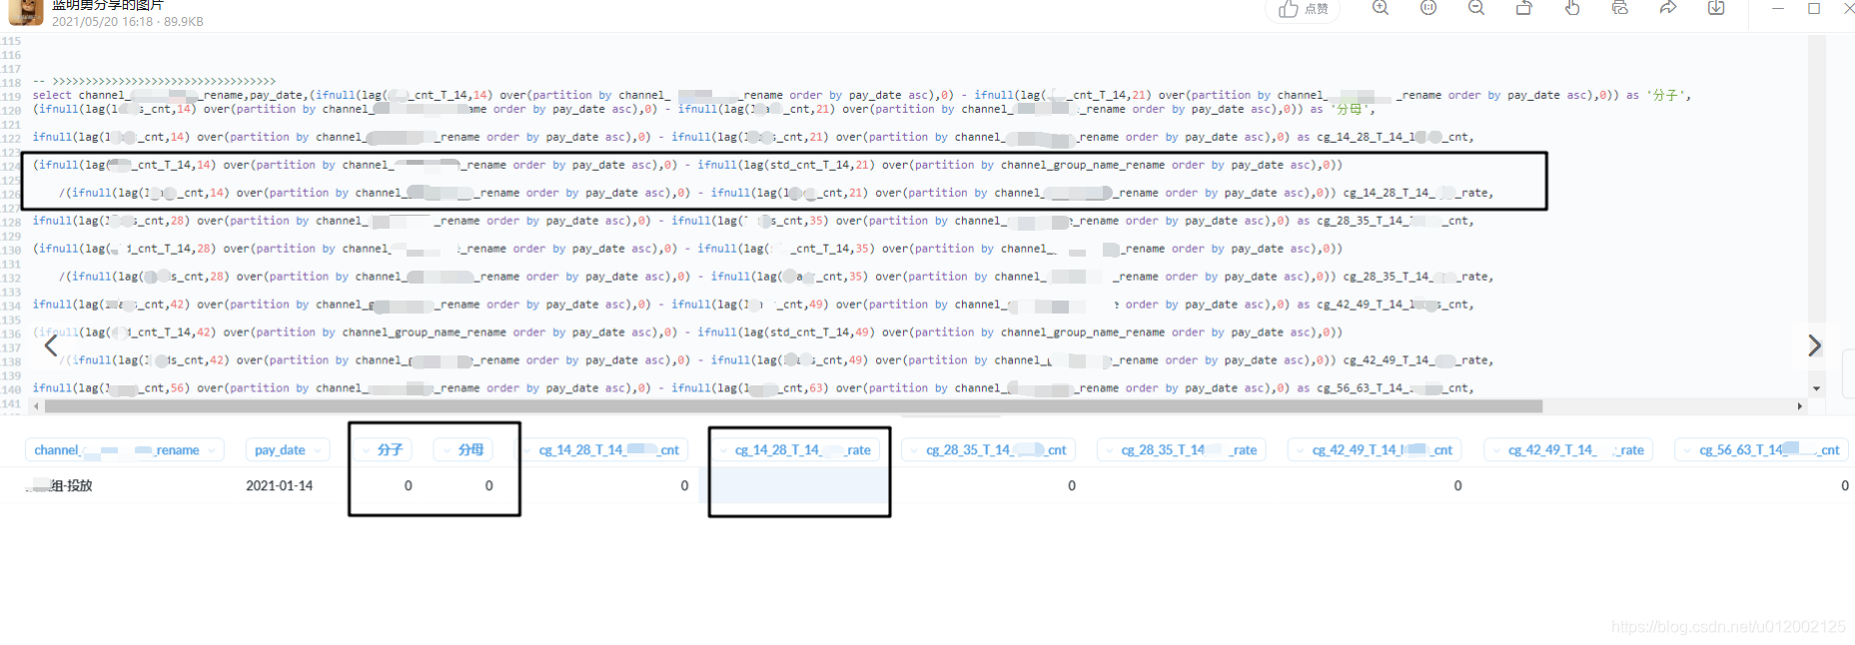
Task: Open dropdown on cg_42_49_T_14 cnt column
Action: (1300, 450)
